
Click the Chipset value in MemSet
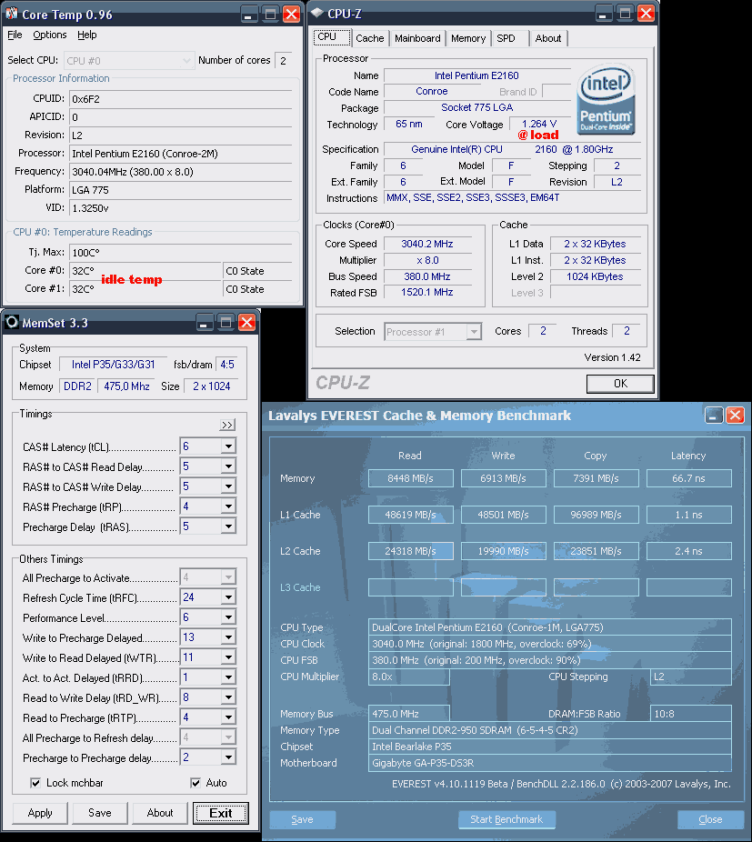coord(114,365)
